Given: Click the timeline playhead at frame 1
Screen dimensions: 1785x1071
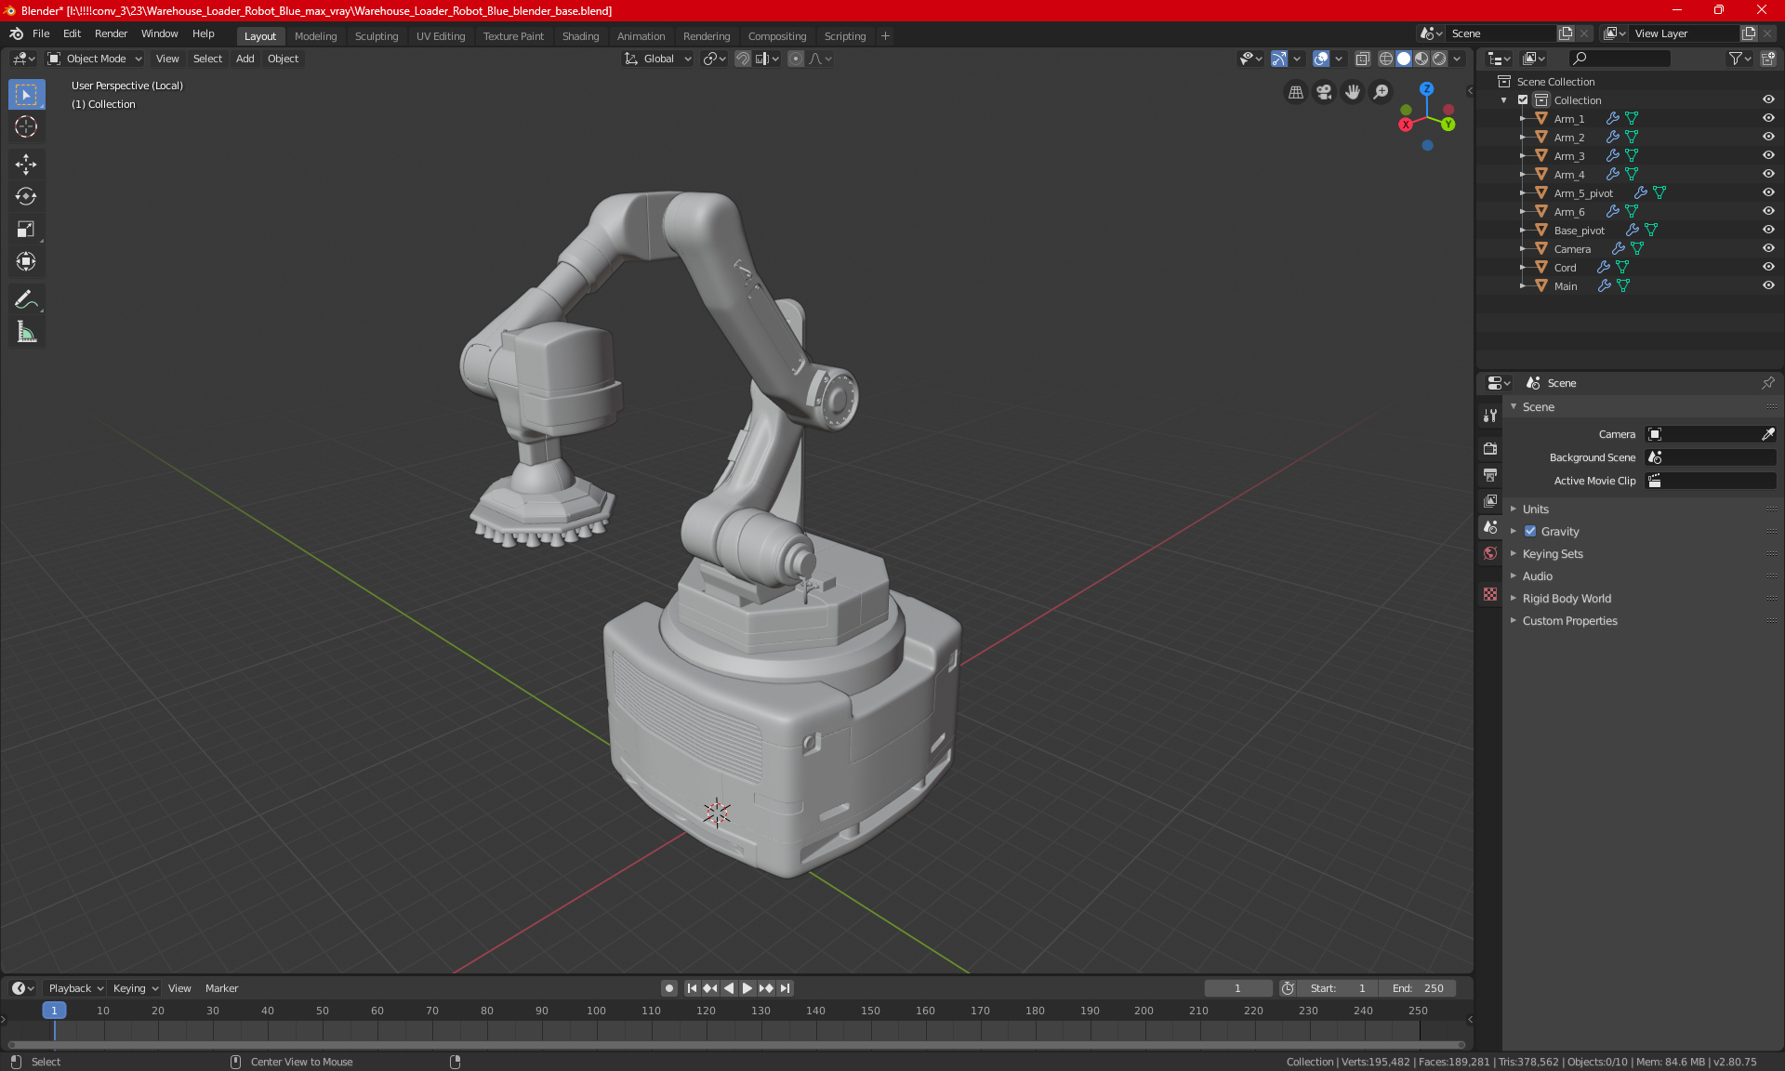Looking at the screenshot, I should tap(54, 1011).
